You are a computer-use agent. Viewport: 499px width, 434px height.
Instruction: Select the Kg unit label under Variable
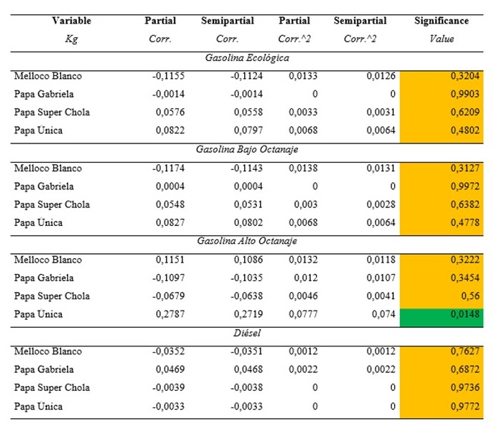71,39
